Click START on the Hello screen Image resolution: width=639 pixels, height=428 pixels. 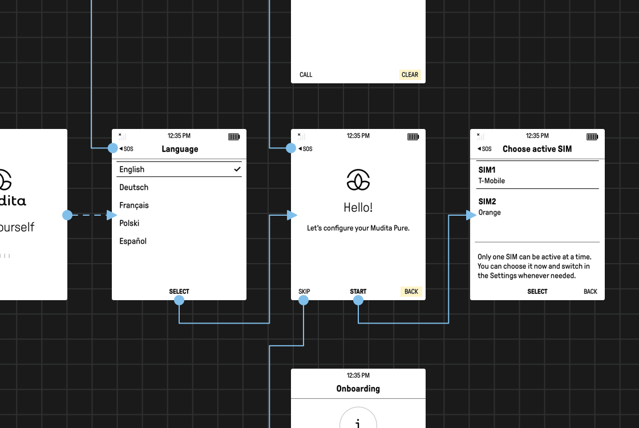358,292
